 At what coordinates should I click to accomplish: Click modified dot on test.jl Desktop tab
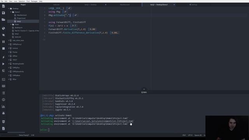(x=105, y=5)
